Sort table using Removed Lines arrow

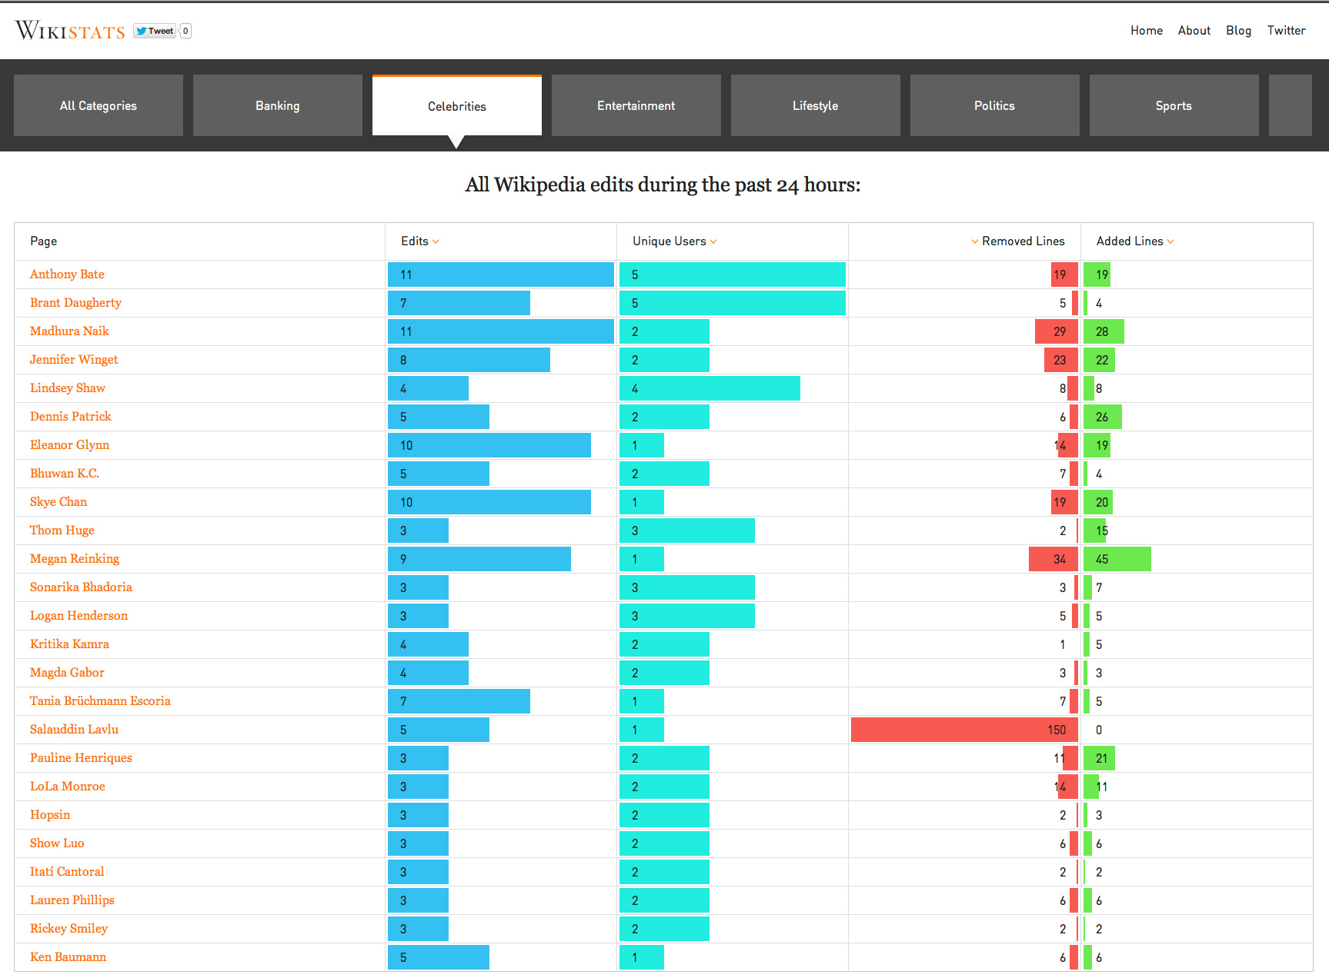pos(973,241)
